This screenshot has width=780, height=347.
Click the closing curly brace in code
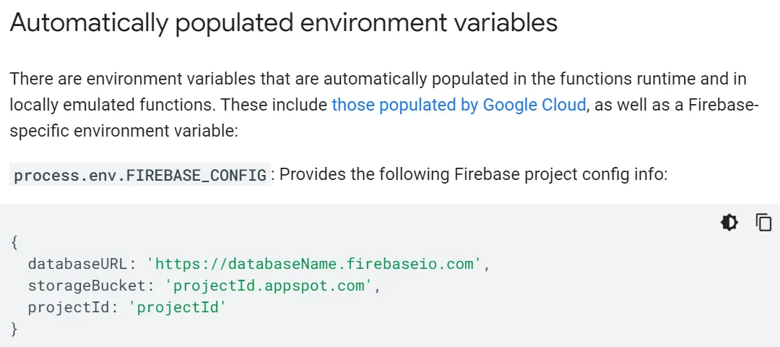point(14,329)
